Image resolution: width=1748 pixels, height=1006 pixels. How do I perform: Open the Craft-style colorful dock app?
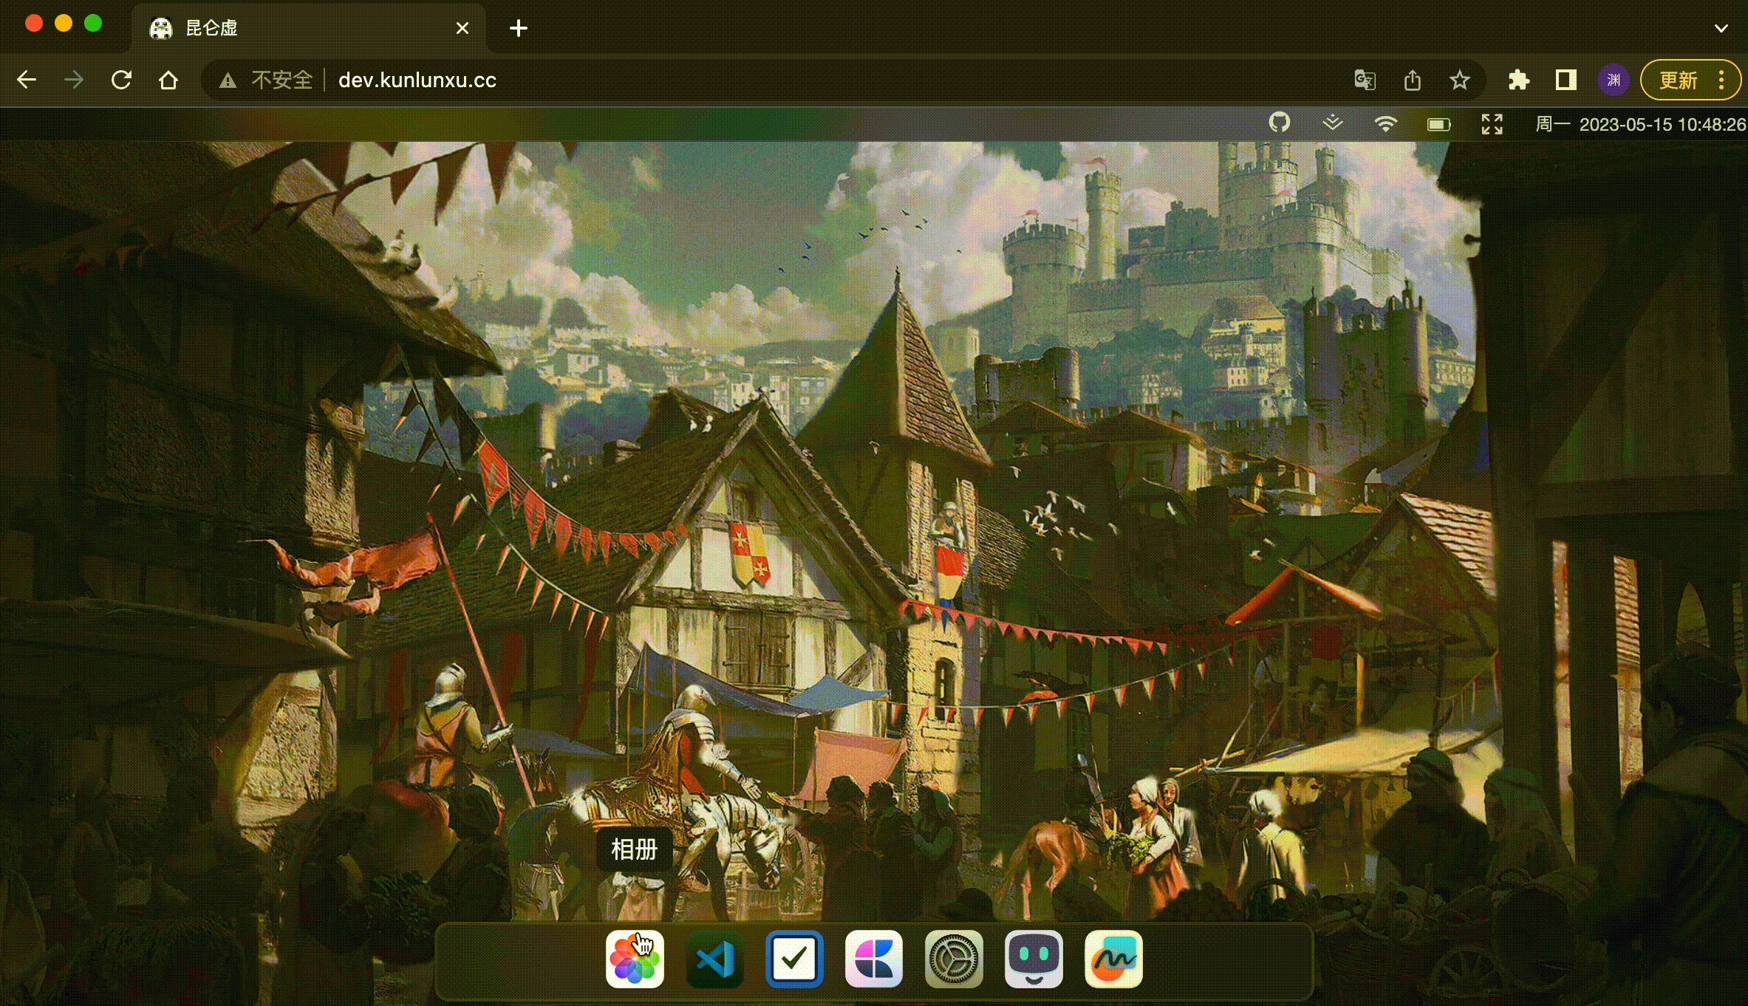[874, 959]
